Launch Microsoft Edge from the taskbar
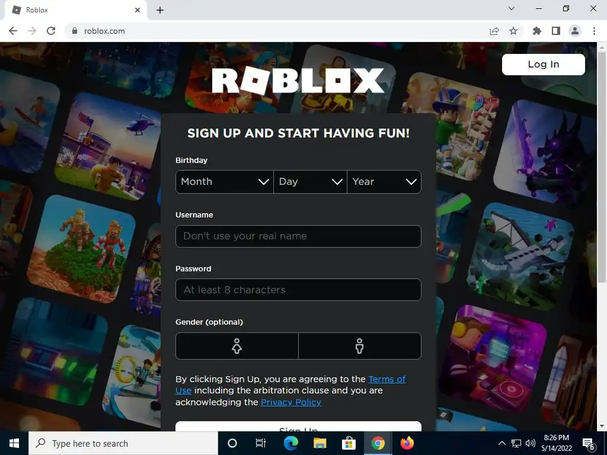 coord(290,443)
